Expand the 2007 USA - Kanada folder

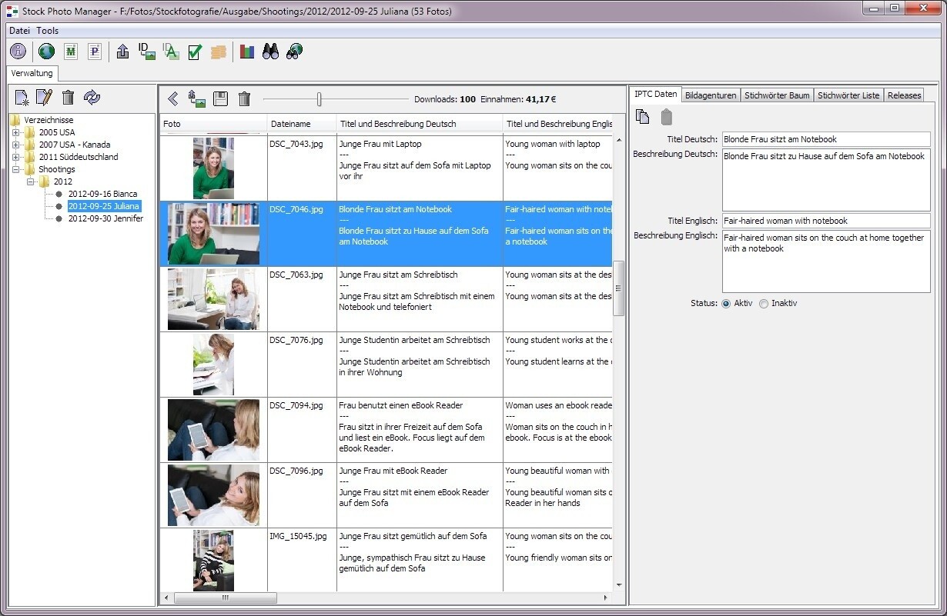tap(15, 144)
